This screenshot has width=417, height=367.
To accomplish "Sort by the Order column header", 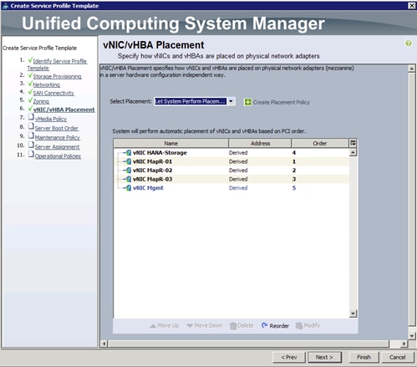I will click(x=320, y=143).
